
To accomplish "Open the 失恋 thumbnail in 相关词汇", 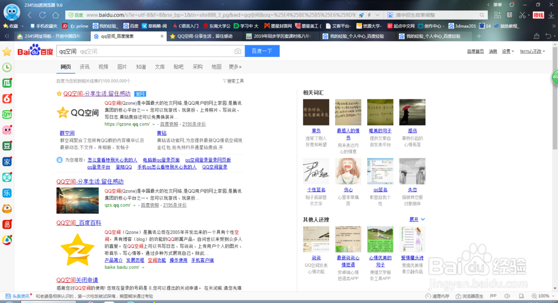I will (x=412, y=171).
